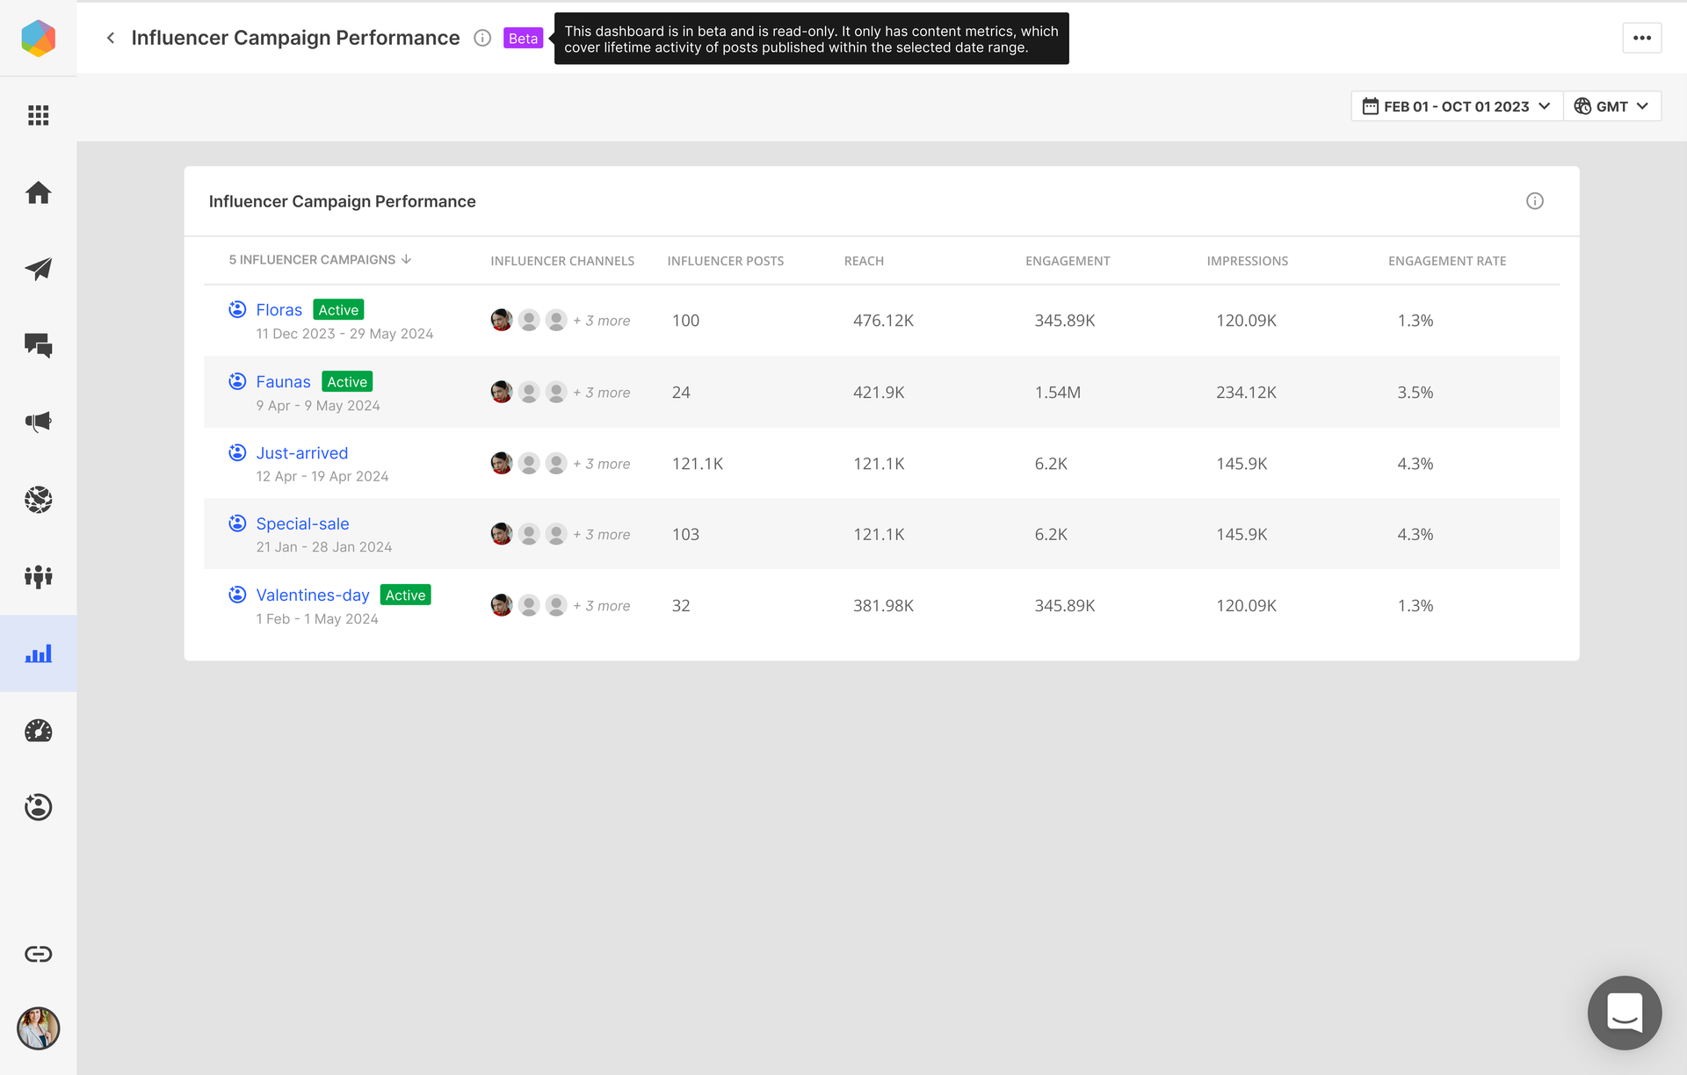Open the chat bubbles engagement icon

click(38, 345)
